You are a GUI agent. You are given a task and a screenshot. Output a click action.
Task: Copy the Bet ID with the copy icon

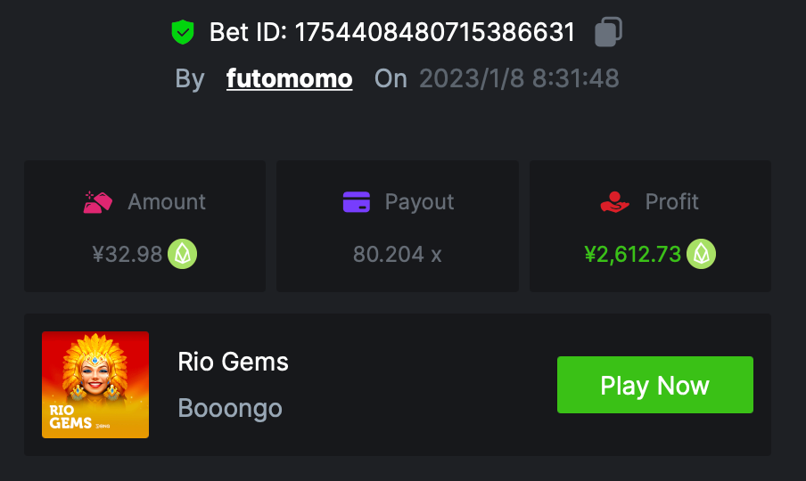point(607,32)
